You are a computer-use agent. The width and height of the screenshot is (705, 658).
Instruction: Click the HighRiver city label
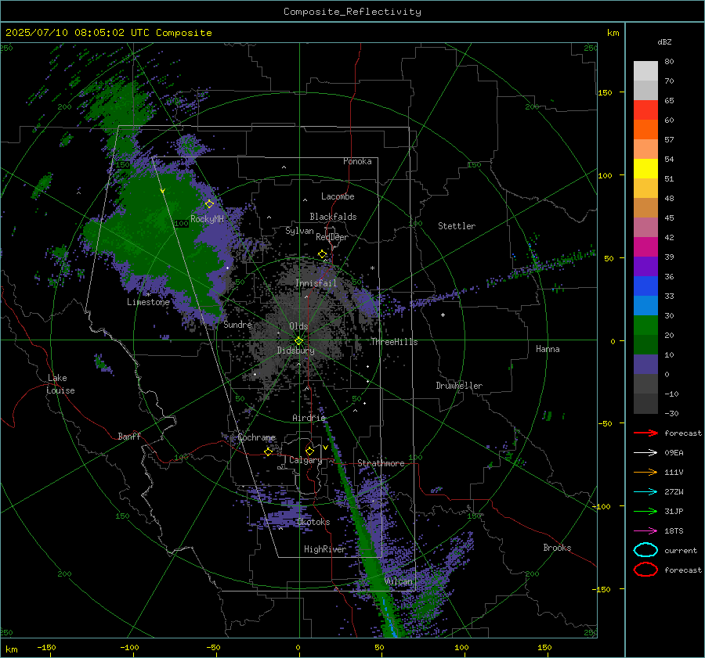coord(325,549)
